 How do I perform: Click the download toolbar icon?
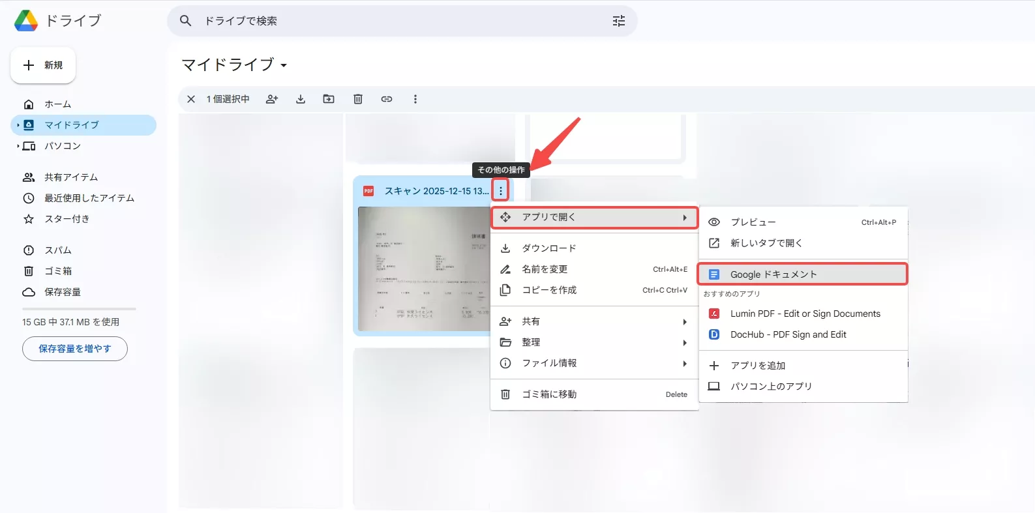click(301, 99)
